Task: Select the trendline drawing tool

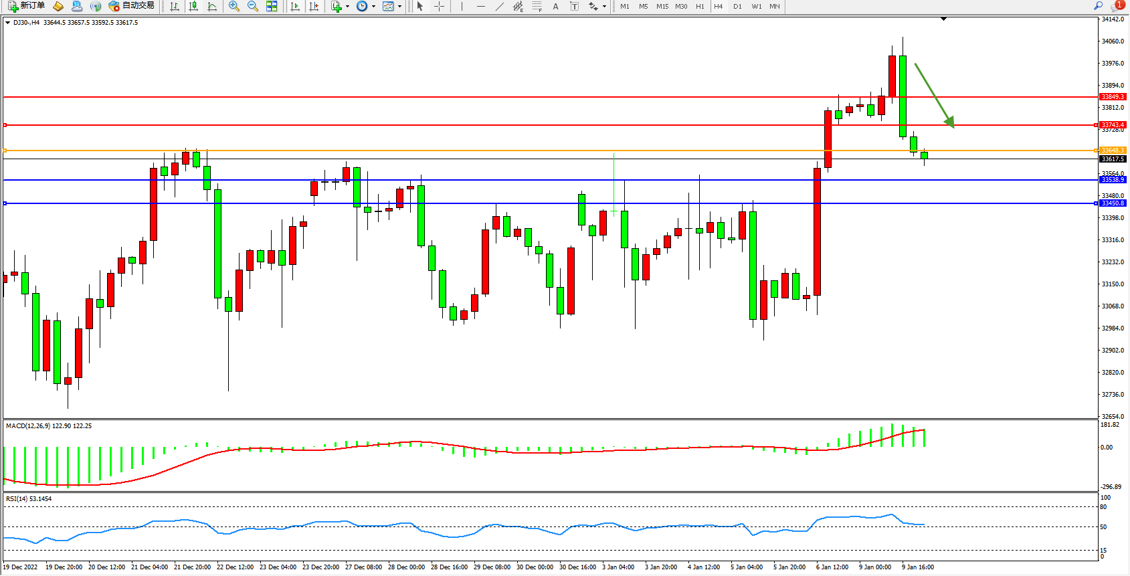Action: point(499,6)
